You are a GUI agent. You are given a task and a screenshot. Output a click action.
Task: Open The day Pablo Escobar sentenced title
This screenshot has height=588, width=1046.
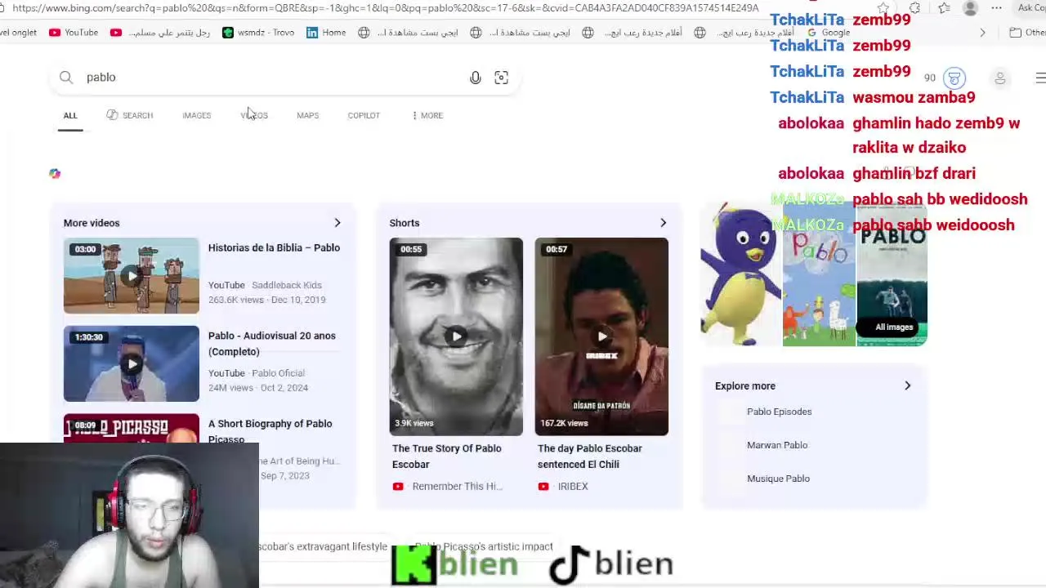point(589,457)
